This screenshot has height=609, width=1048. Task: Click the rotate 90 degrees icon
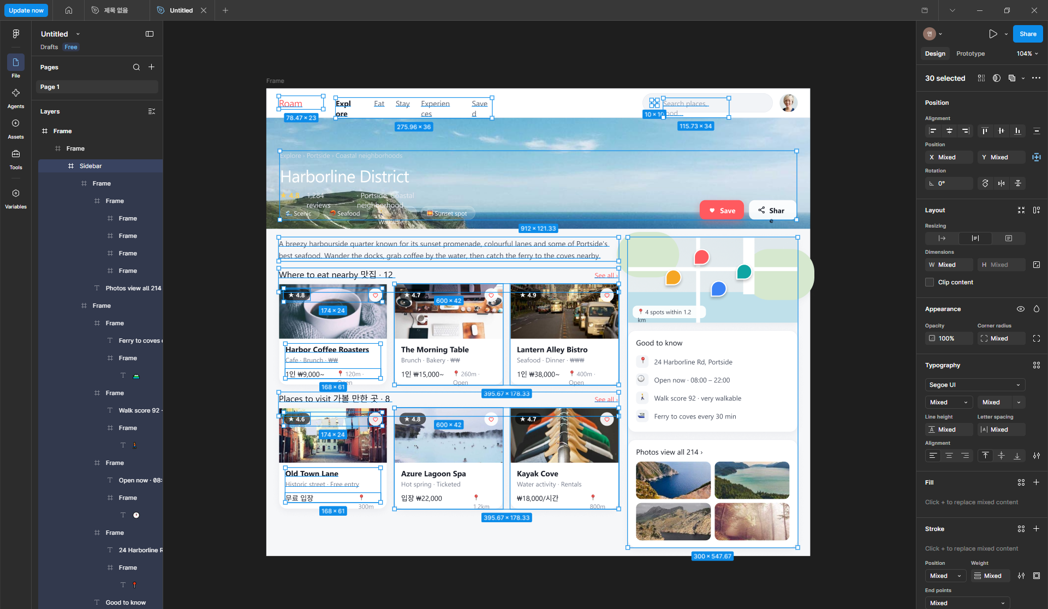(985, 183)
